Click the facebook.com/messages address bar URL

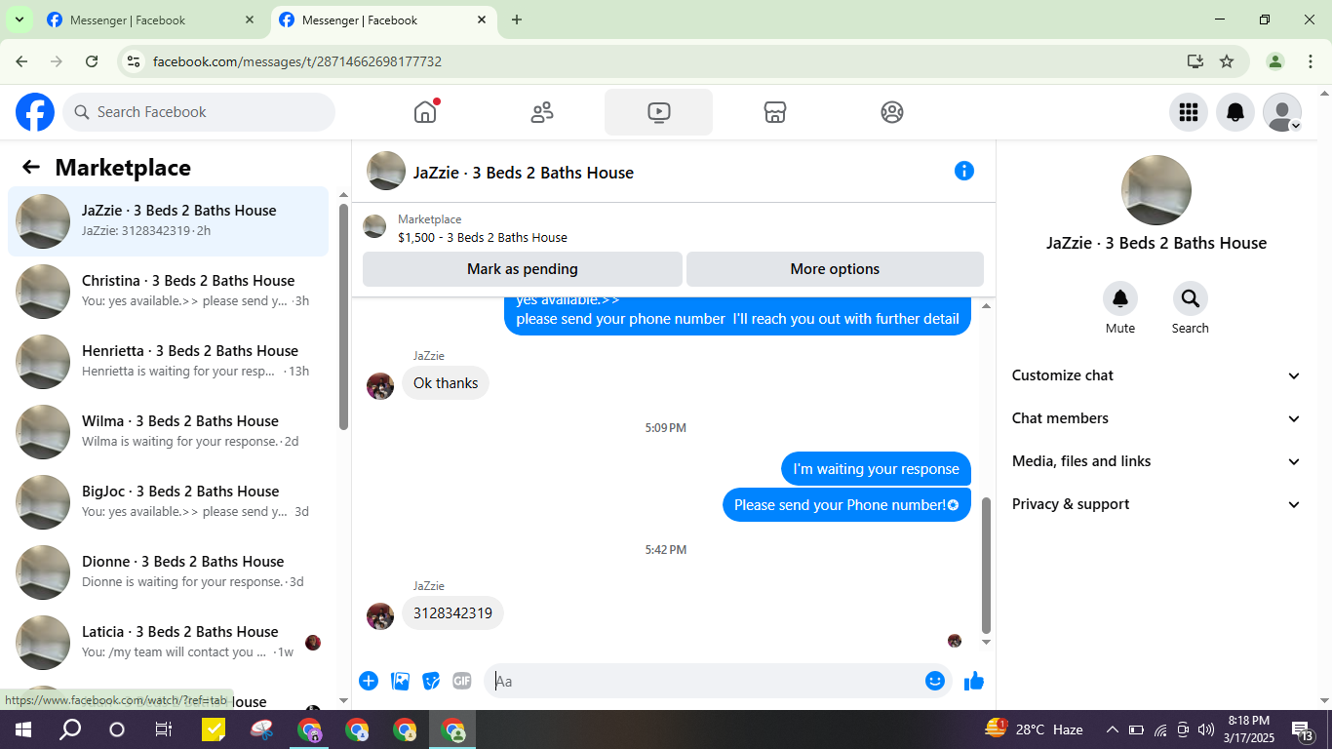coord(297,61)
